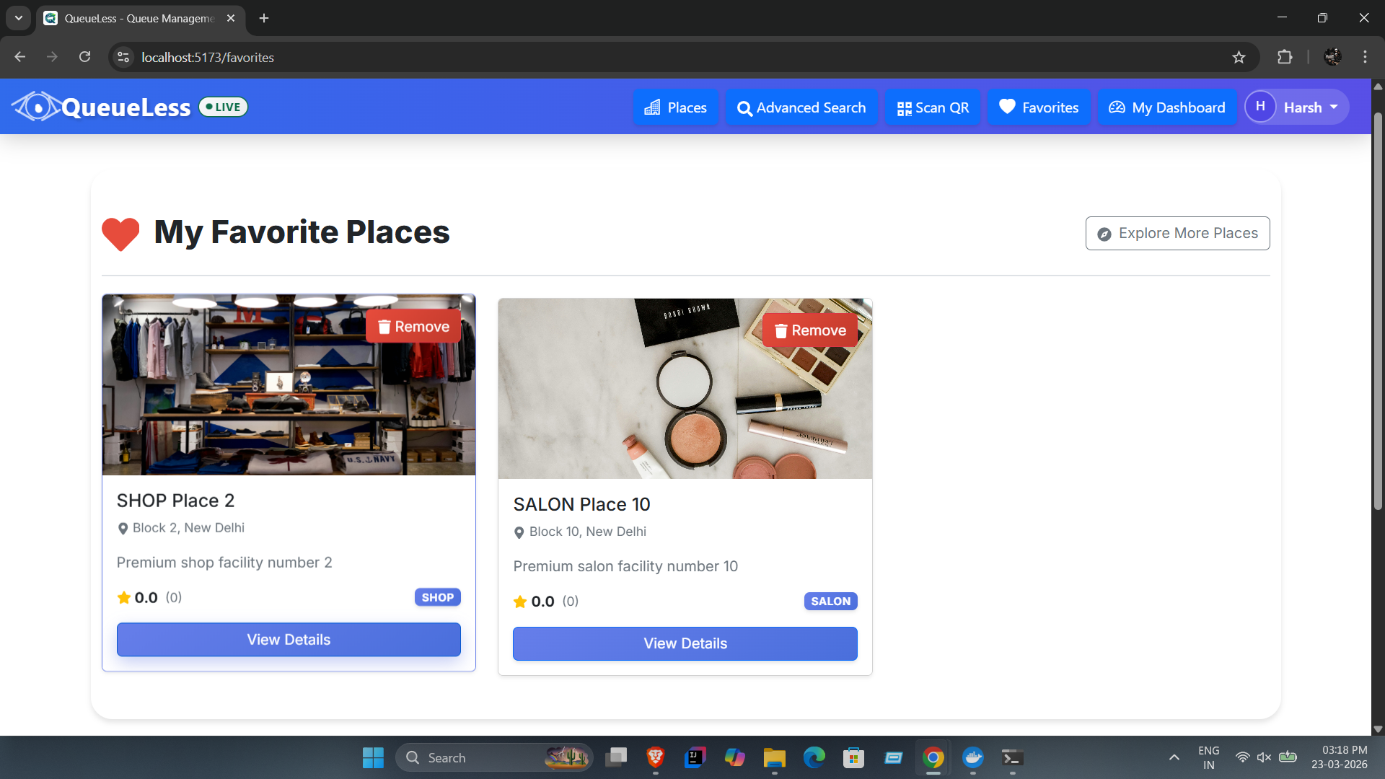1385x779 pixels.
Task: Switch the ENG IN input language
Action: [x=1208, y=757]
